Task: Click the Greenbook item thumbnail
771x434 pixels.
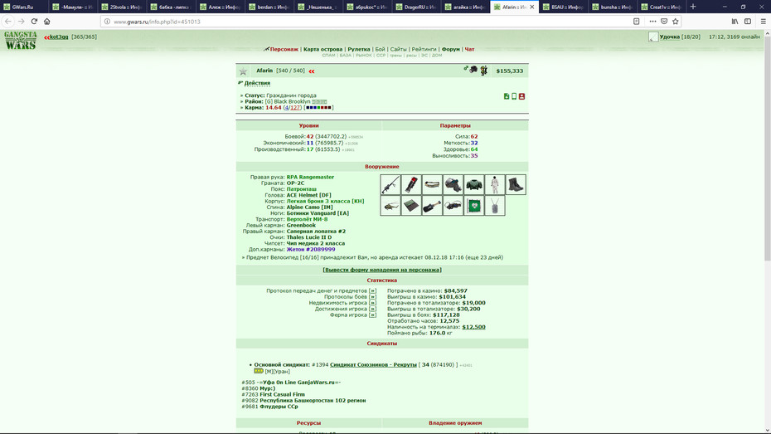Action: point(411,206)
